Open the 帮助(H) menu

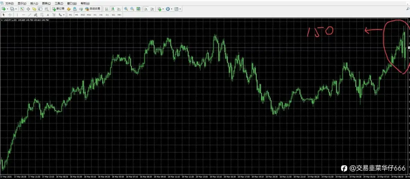pyautogui.click(x=85, y=4)
